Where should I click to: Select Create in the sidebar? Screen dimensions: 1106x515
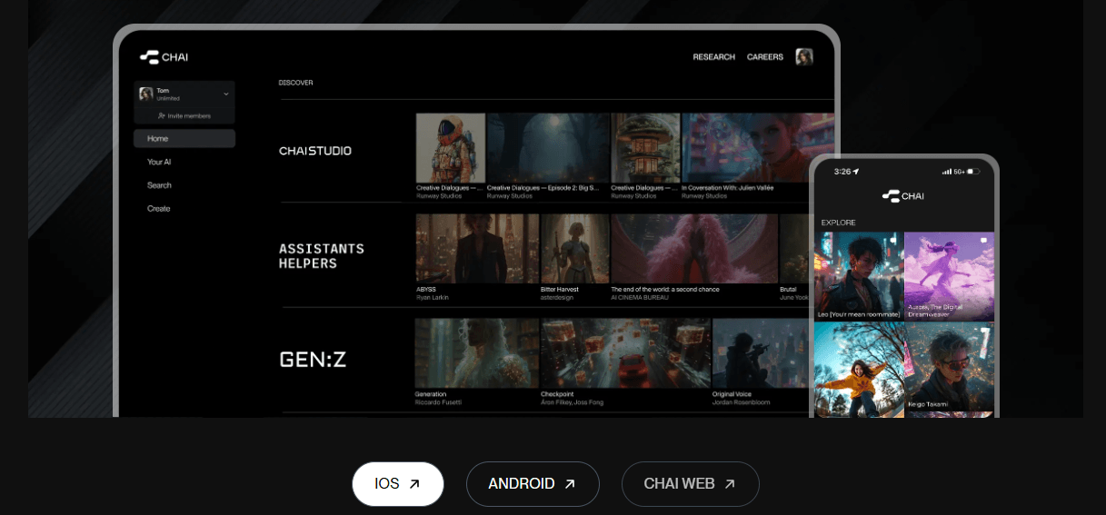[x=158, y=209]
